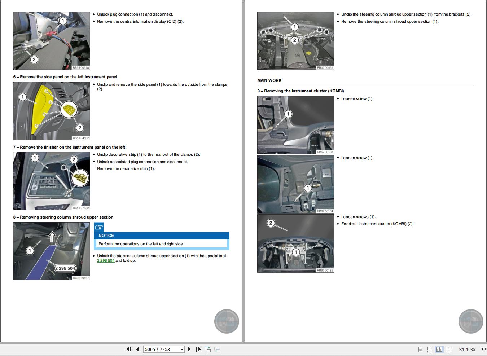487x356 pixels.
Task: Switch to single page view mode
Action: pyautogui.click(x=420, y=349)
